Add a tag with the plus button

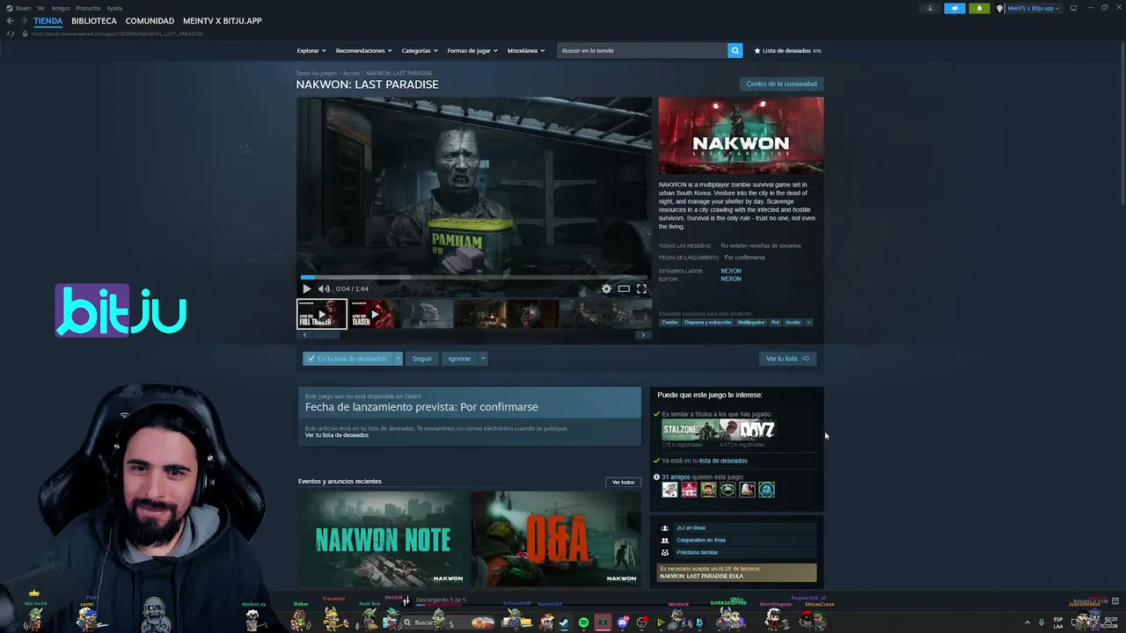click(x=808, y=323)
